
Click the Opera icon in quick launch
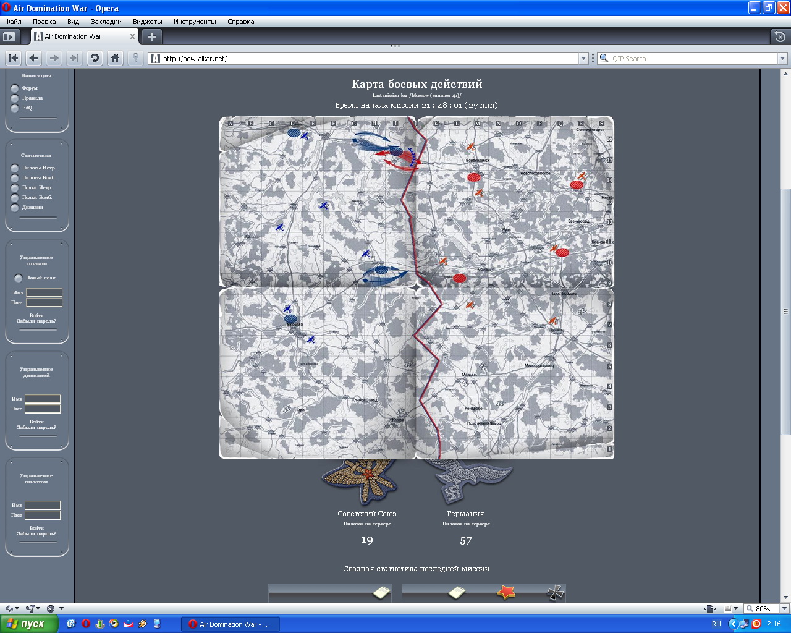[86, 624]
